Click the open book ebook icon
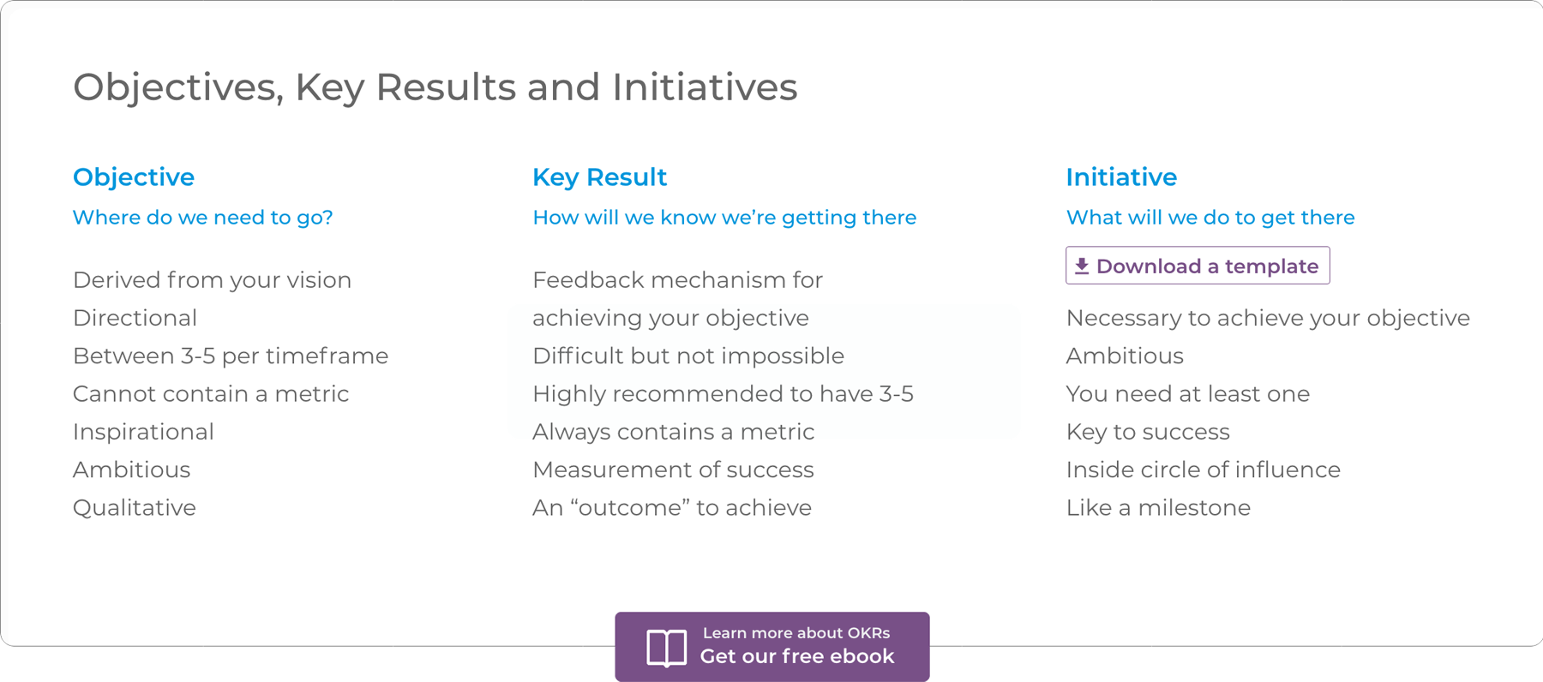Image resolution: width=1543 pixels, height=682 pixels. tap(666, 648)
